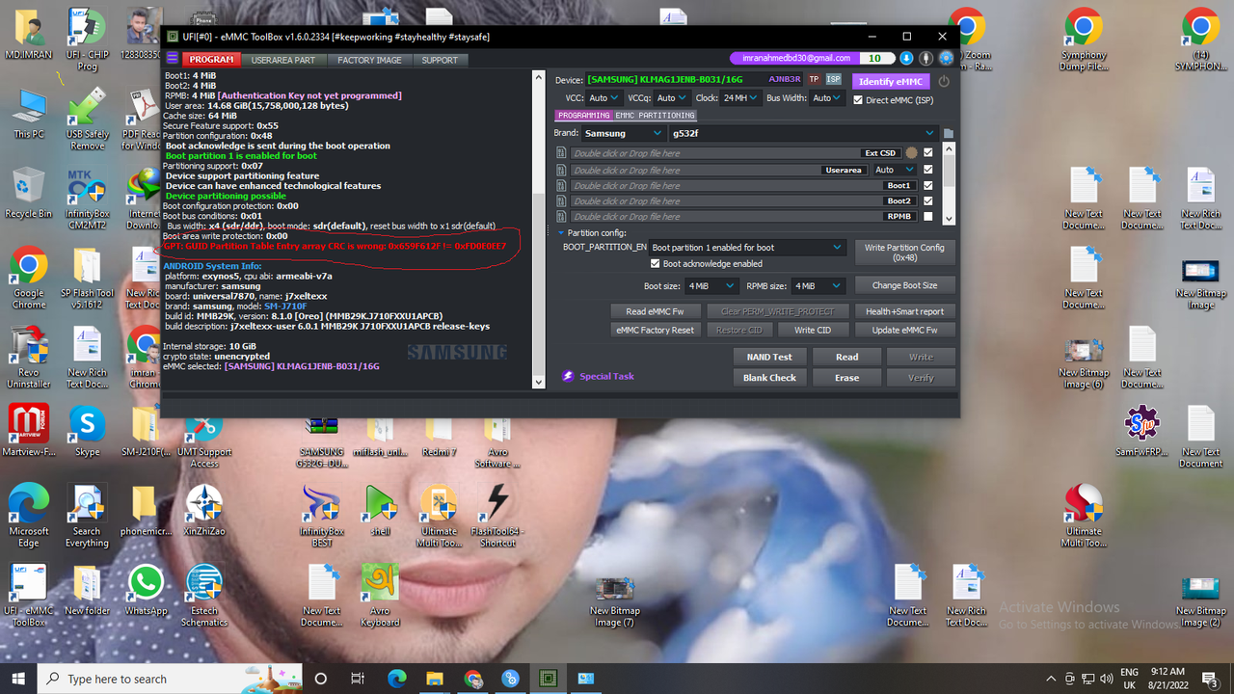
Task: Open Chrome from the taskbar
Action: tap(472, 679)
